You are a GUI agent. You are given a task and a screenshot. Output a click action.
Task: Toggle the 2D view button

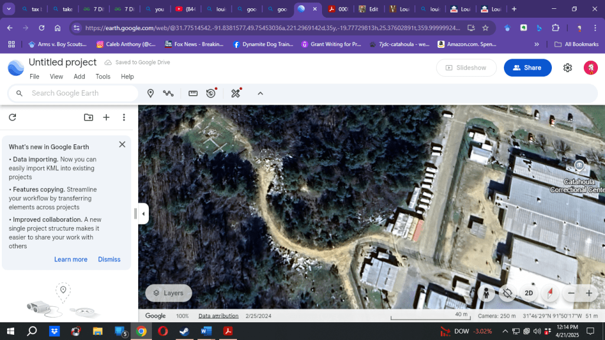click(x=529, y=293)
